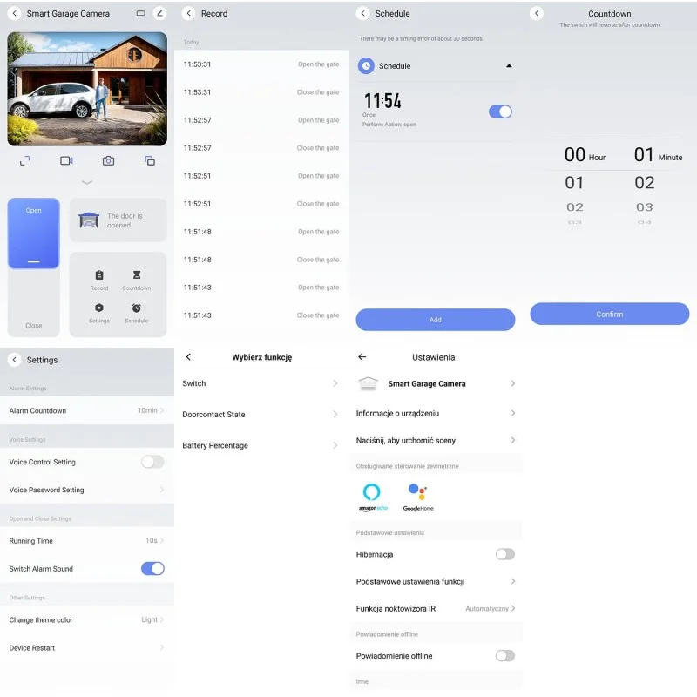Open the Record history icon
This screenshot has height=697, width=697.
tap(99, 275)
